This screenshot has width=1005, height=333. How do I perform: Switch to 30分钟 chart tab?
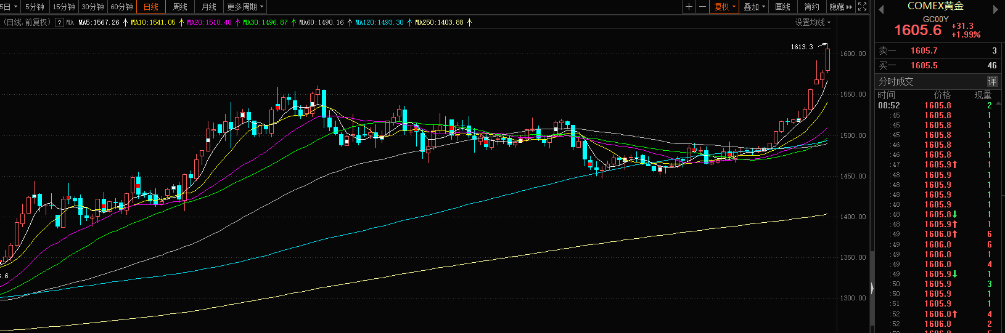click(x=93, y=7)
